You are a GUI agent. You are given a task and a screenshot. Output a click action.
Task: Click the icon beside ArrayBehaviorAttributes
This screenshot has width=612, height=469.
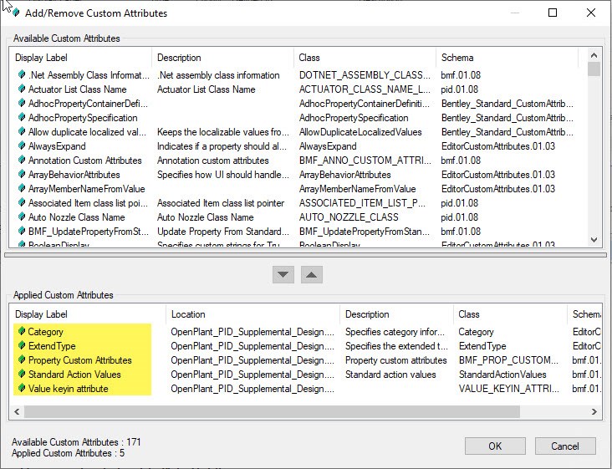pyautogui.click(x=22, y=175)
